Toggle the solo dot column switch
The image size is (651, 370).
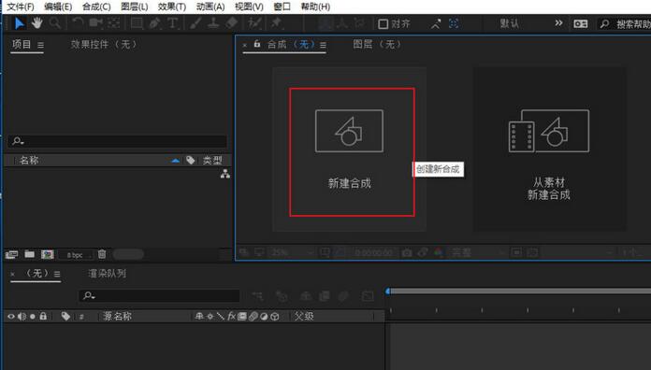pyautogui.click(x=33, y=317)
